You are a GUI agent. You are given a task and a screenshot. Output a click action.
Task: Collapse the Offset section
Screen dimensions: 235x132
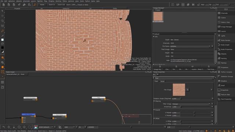[154, 118]
